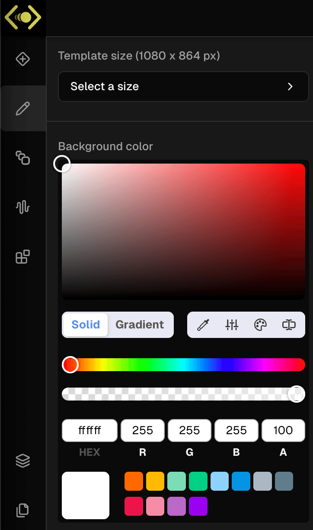Click the app logo in top corner
Image resolution: width=313 pixels, height=530 pixels.
coord(23,18)
